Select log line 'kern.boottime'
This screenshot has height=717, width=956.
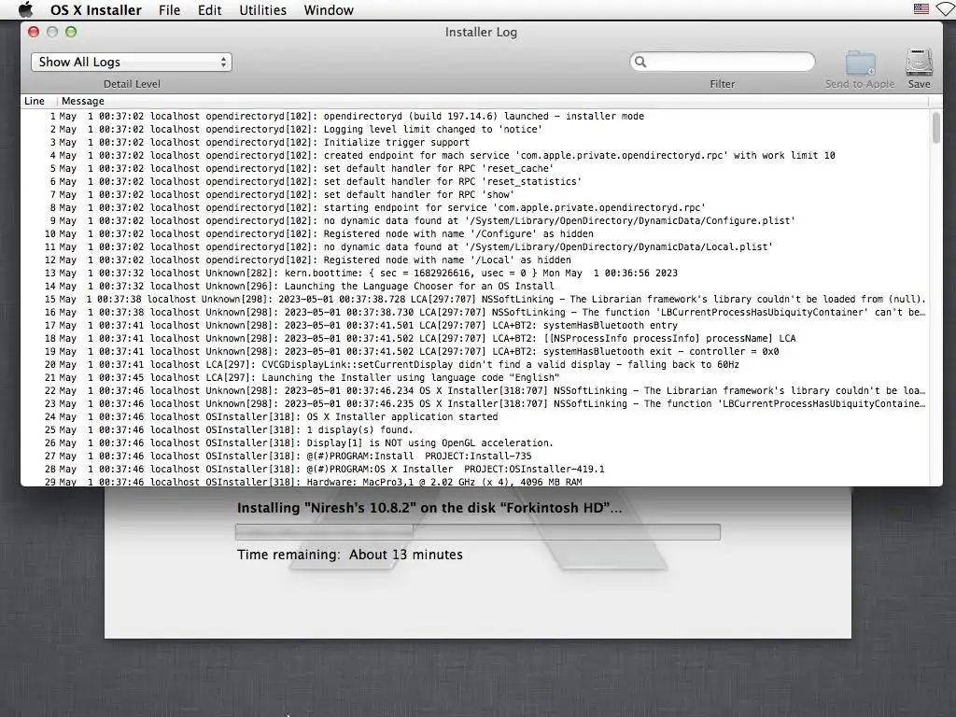coord(474,274)
